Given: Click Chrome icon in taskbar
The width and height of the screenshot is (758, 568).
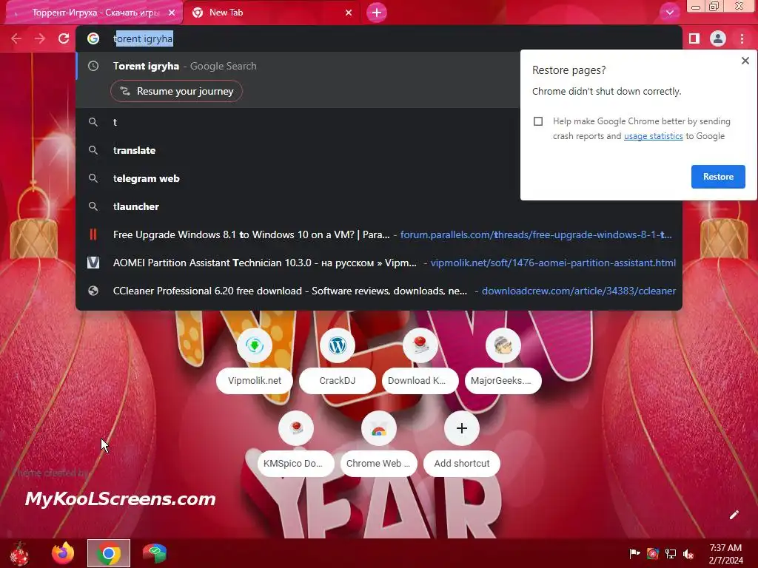Looking at the screenshot, I should (109, 553).
